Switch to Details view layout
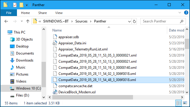 pyautogui.click(x=179, y=103)
